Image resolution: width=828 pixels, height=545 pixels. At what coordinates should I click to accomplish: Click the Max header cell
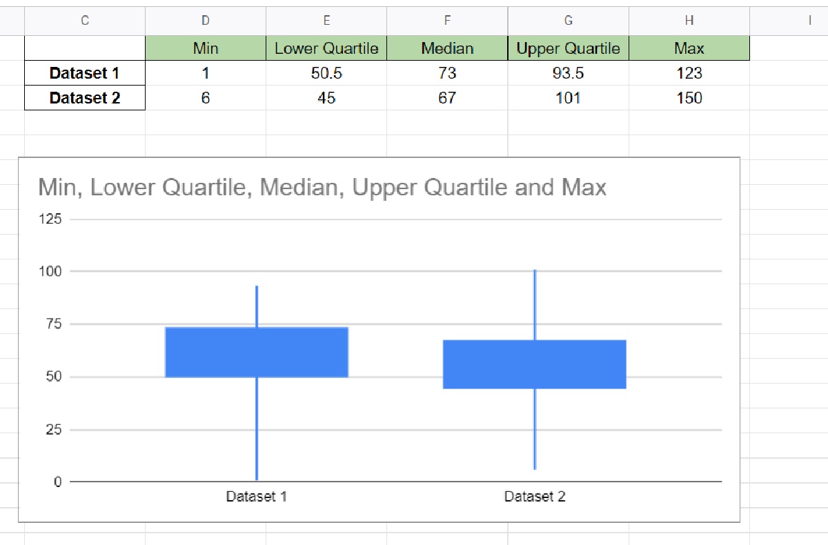pyautogui.click(x=689, y=48)
